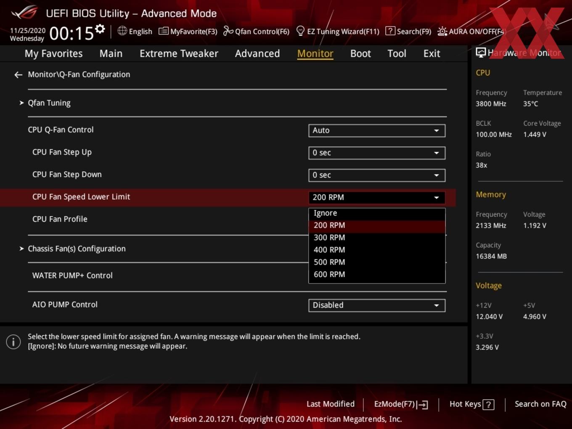The image size is (572, 429).
Task: Collapse CPU Fan Speed Lower Limit dropdown
Action: click(x=377, y=197)
